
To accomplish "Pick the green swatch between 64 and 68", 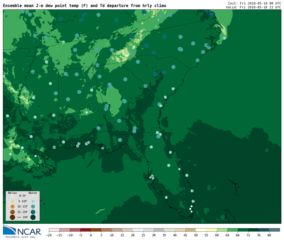I will (x=233, y=230).
